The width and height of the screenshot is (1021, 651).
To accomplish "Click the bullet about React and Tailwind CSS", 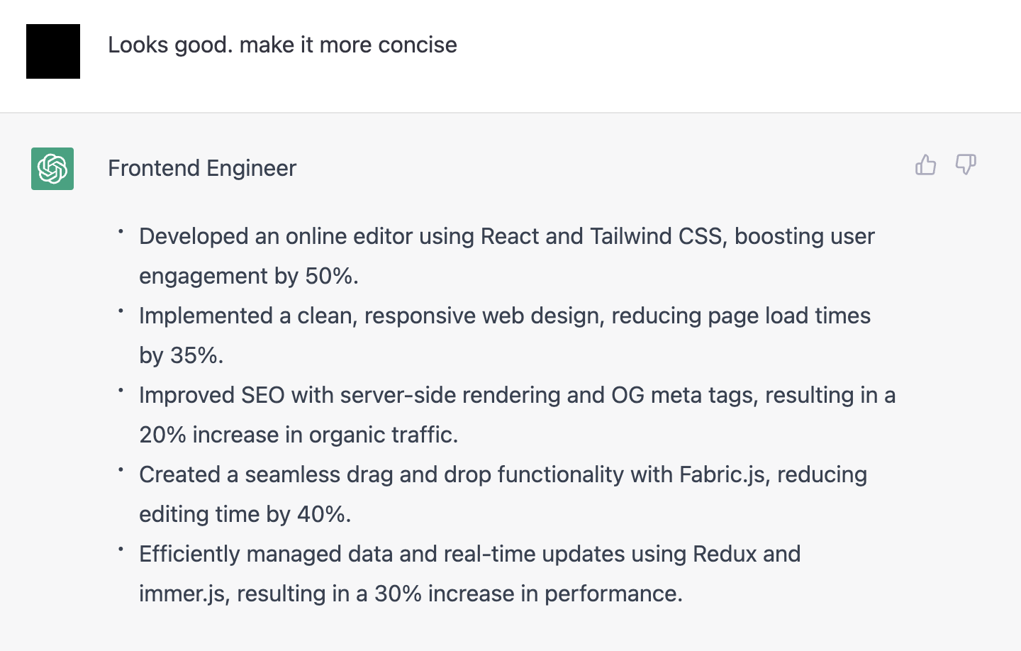I will 507,255.
